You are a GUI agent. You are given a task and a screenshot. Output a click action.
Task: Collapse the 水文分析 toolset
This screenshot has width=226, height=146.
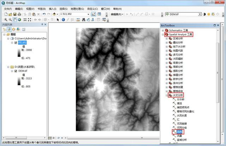pyautogui.click(x=167, y=95)
